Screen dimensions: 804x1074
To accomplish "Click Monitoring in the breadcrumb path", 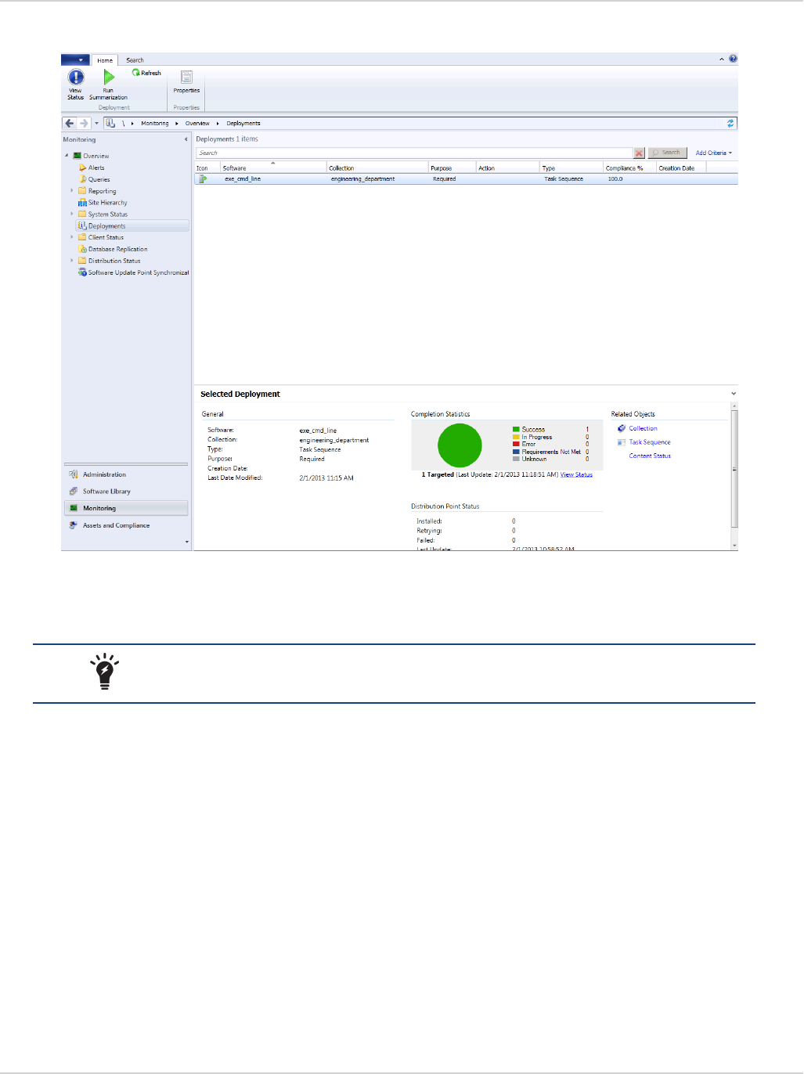I will click(x=155, y=123).
